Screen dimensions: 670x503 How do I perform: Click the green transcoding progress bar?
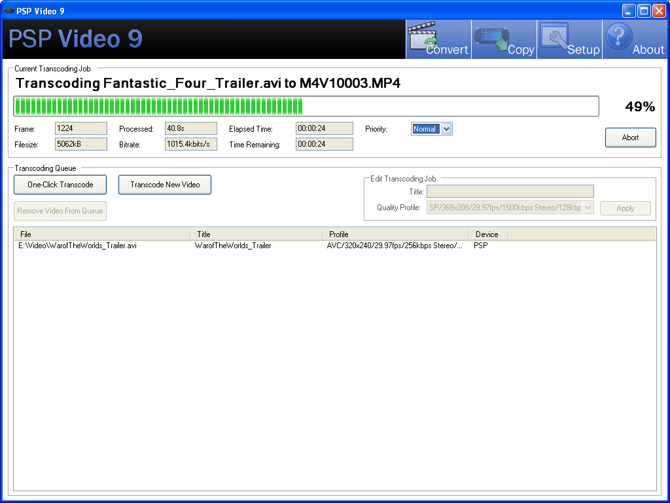(306, 106)
